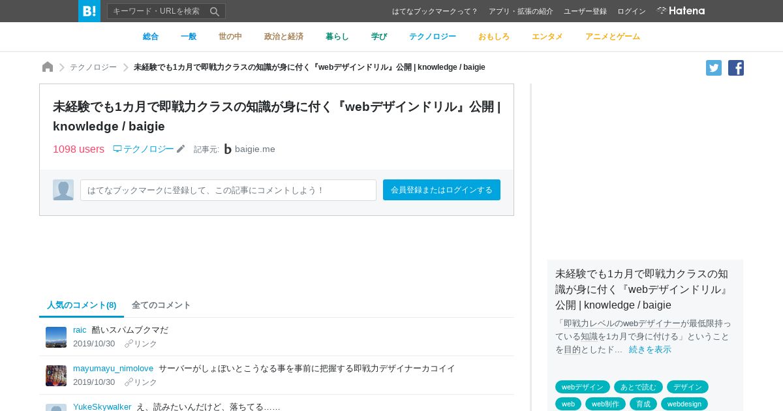Click the default user avatar in comment box
Viewport: 783px width, 411px height.
point(63,190)
